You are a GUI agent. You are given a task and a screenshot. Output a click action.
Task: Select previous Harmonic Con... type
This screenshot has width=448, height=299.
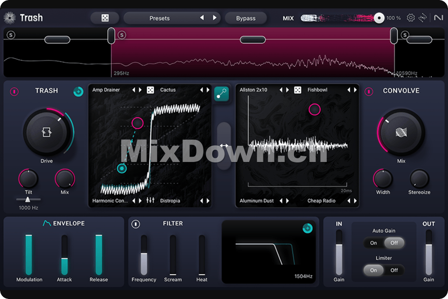pyautogui.click(x=133, y=201)
